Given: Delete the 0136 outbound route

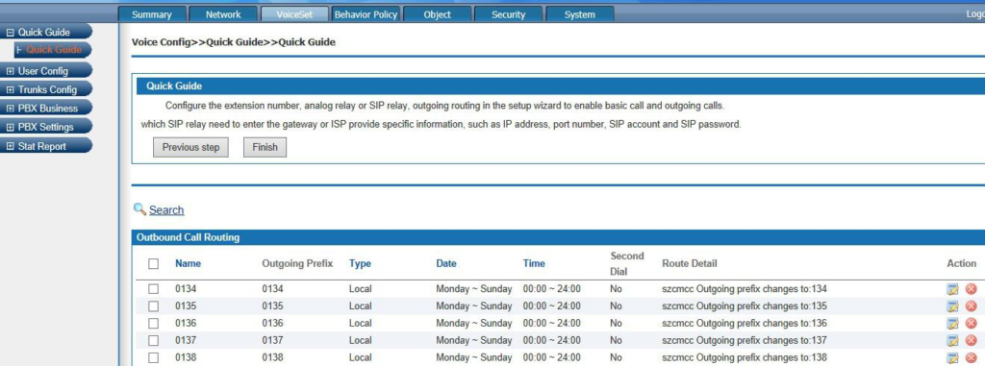Looking at the screenshot, I should click(971, 324).
